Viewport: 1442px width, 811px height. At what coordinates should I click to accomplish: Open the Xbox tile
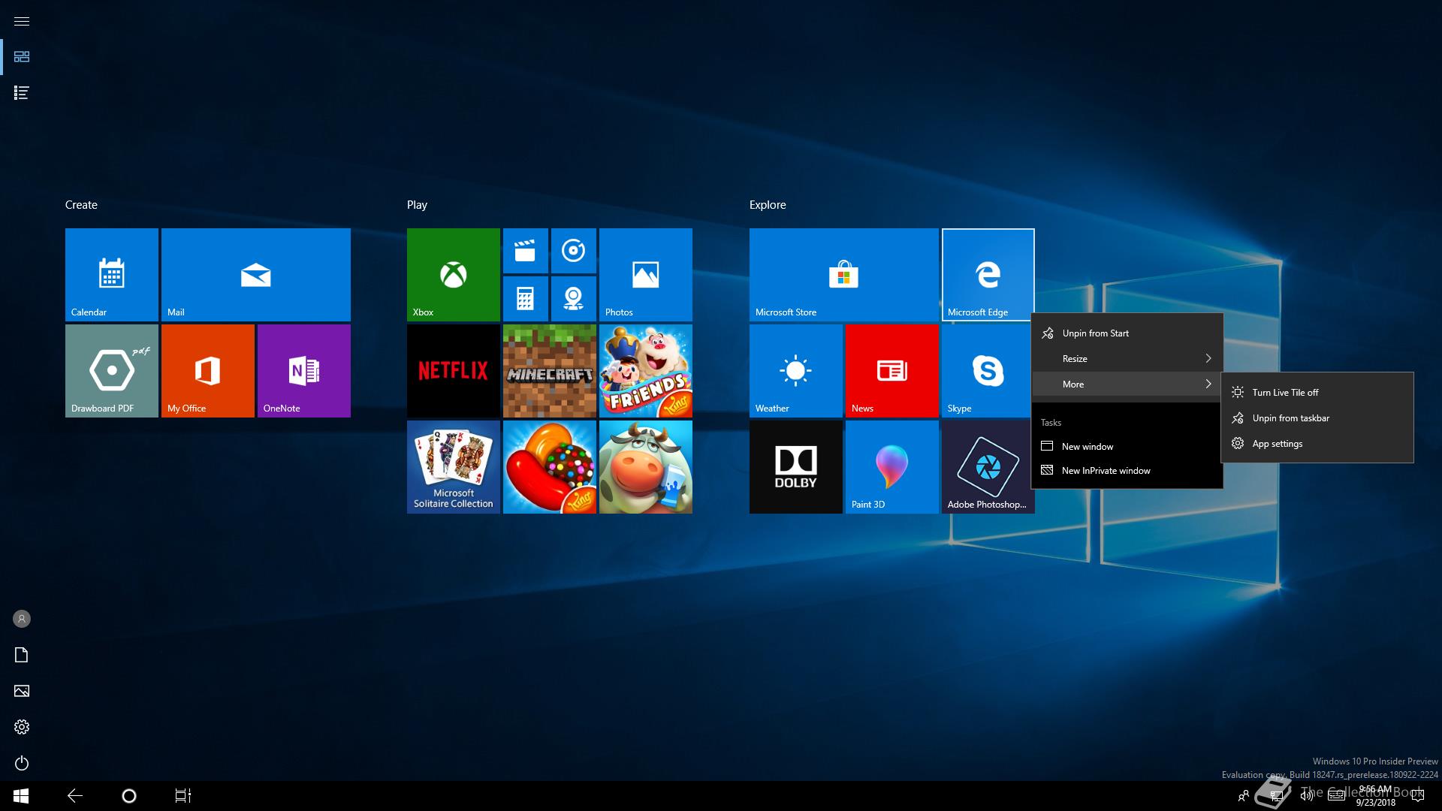454,275
